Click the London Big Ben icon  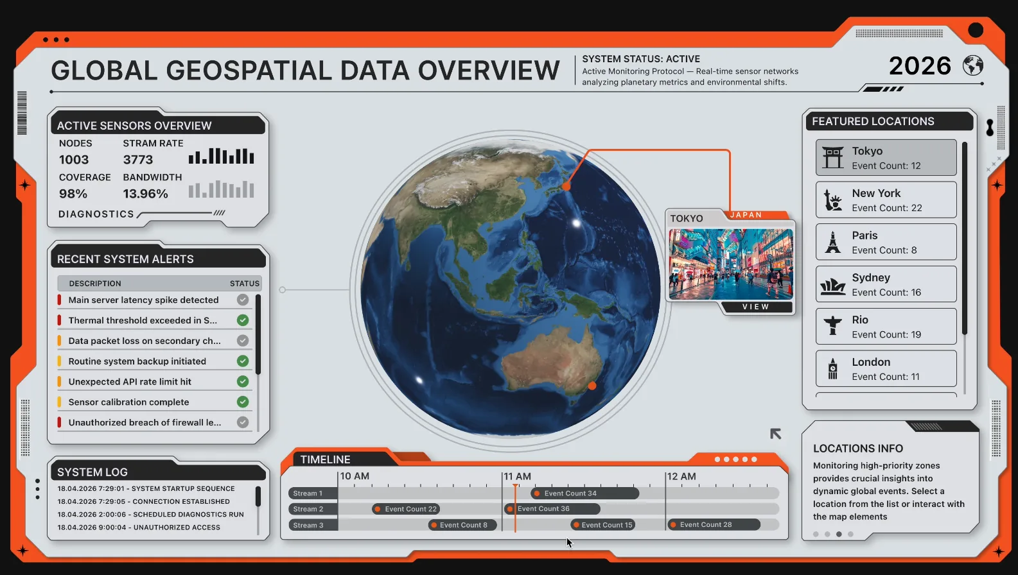(833, 369)
